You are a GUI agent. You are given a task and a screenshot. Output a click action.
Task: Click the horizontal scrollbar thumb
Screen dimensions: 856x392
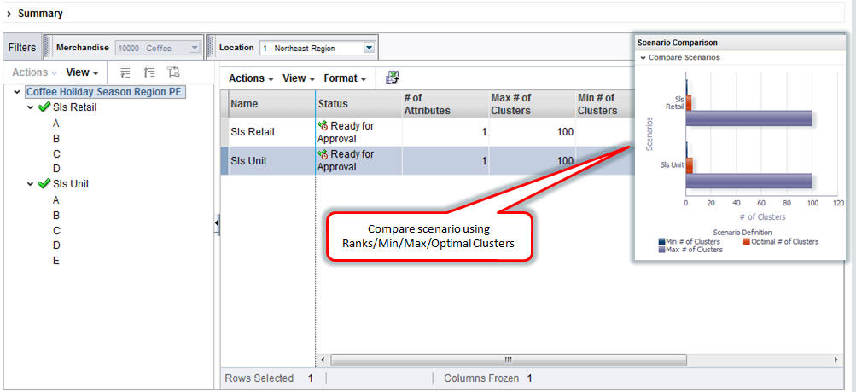coord(509,360)
